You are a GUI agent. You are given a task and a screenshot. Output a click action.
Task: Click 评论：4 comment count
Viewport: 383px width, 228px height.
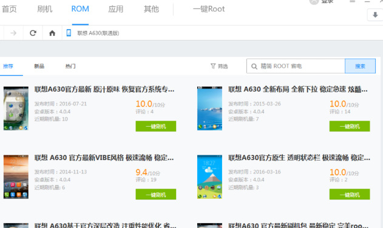144,112
